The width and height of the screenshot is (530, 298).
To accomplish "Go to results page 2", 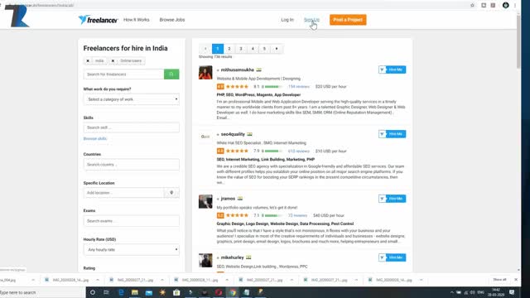I will point(229,49).
